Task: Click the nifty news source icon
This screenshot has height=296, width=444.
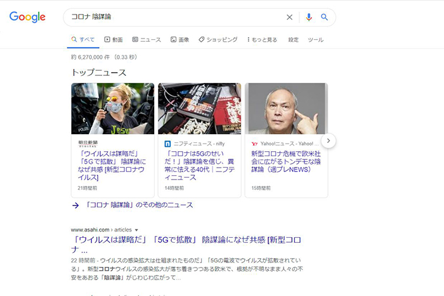Action: pyautogui.click(x=167, y=144)
